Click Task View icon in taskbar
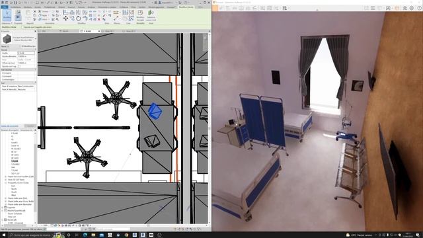The image size is (423, 238). click(x=77, y=235)
